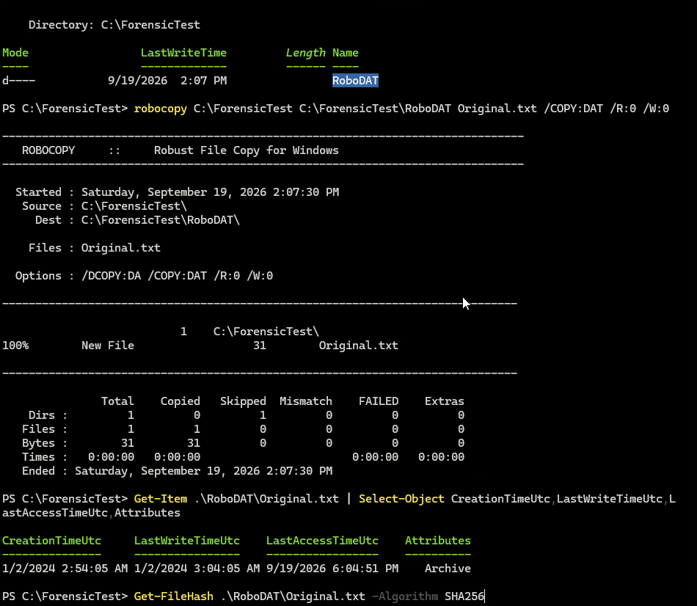Select the 'Directory: C:\ForensicTest' line

point(114,25)
